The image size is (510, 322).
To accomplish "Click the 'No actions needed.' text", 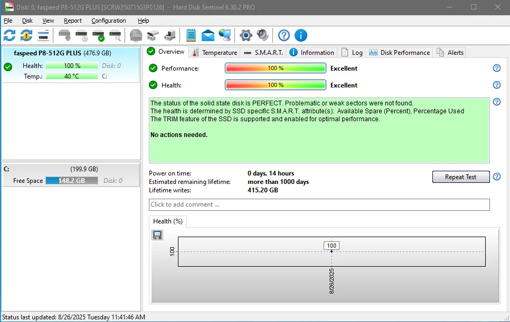I will tap(179, 135).
